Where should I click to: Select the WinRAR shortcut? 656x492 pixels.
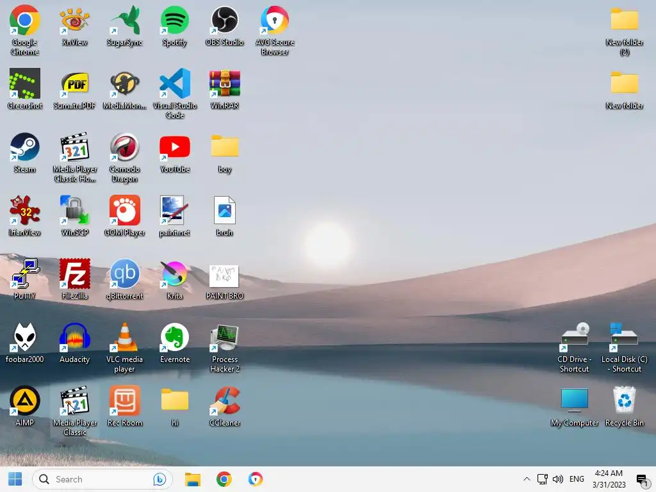pyautogui.click(x=225, y=83)
